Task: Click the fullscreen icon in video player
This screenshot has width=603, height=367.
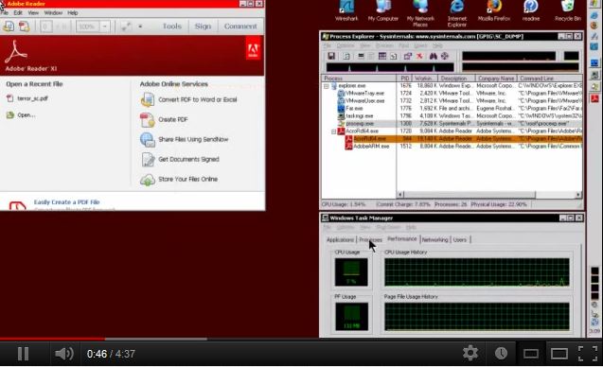Action: pyautogui.click(x=588, y=353)
